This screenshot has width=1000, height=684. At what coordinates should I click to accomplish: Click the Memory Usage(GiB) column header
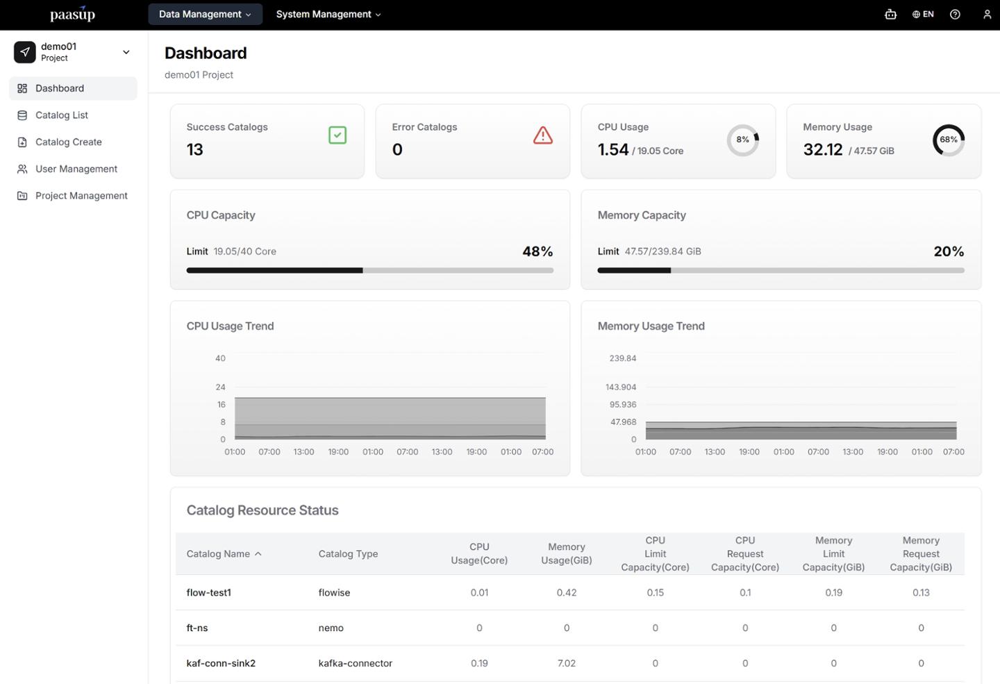[x=567, y=553]
